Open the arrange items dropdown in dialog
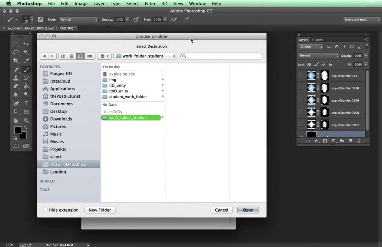The height and width of the screenshot is (247, 382). [104, 56]
